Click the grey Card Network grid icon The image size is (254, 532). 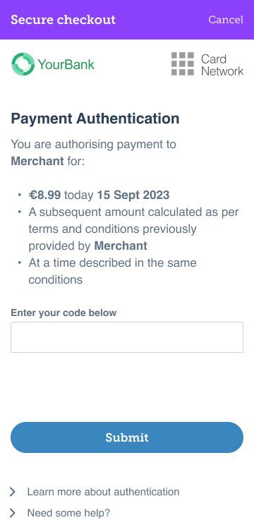(183, 64)
